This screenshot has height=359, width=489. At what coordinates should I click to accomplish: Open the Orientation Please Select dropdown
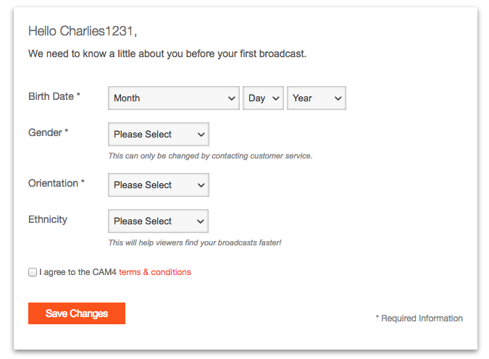click(158, 185)
